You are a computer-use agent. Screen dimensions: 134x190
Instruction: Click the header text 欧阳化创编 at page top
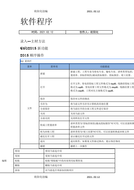(41, 11)
